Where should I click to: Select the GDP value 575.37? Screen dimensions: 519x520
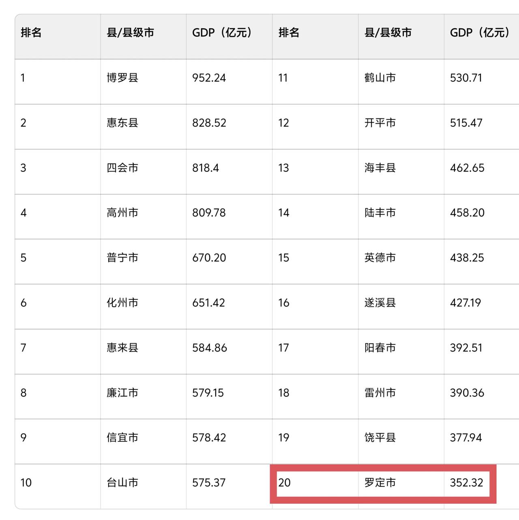click(209, 482)
